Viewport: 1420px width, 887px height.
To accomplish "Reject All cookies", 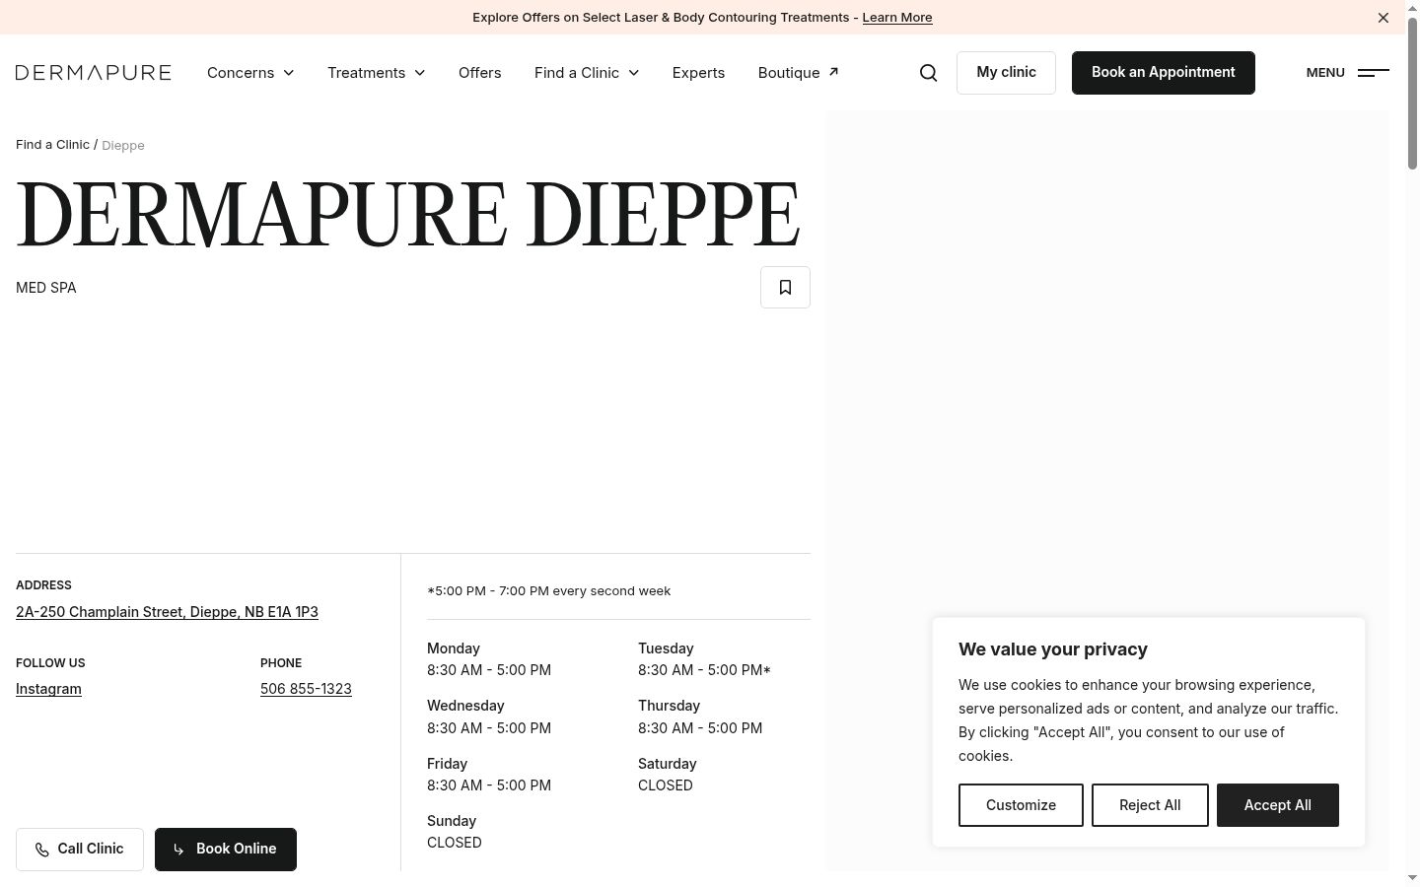I will (x=1150, y=805).
